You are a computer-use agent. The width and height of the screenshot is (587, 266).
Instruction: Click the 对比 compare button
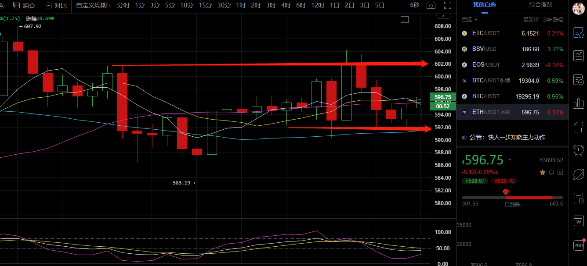(x=56, y=5)
